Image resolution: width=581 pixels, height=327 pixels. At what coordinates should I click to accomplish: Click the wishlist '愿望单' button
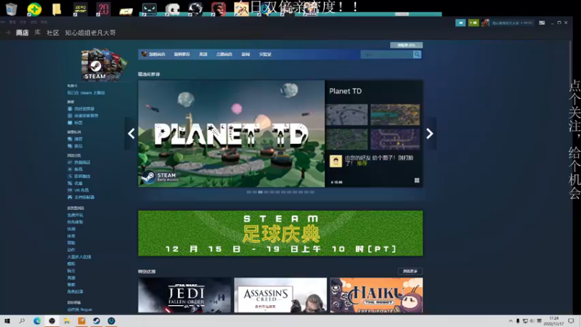click(406, 45)
